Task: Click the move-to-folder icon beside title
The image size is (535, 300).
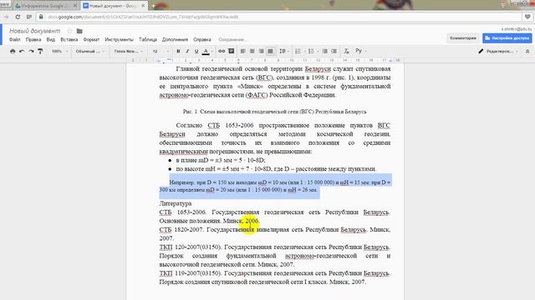Action: (x=79, y=31)
